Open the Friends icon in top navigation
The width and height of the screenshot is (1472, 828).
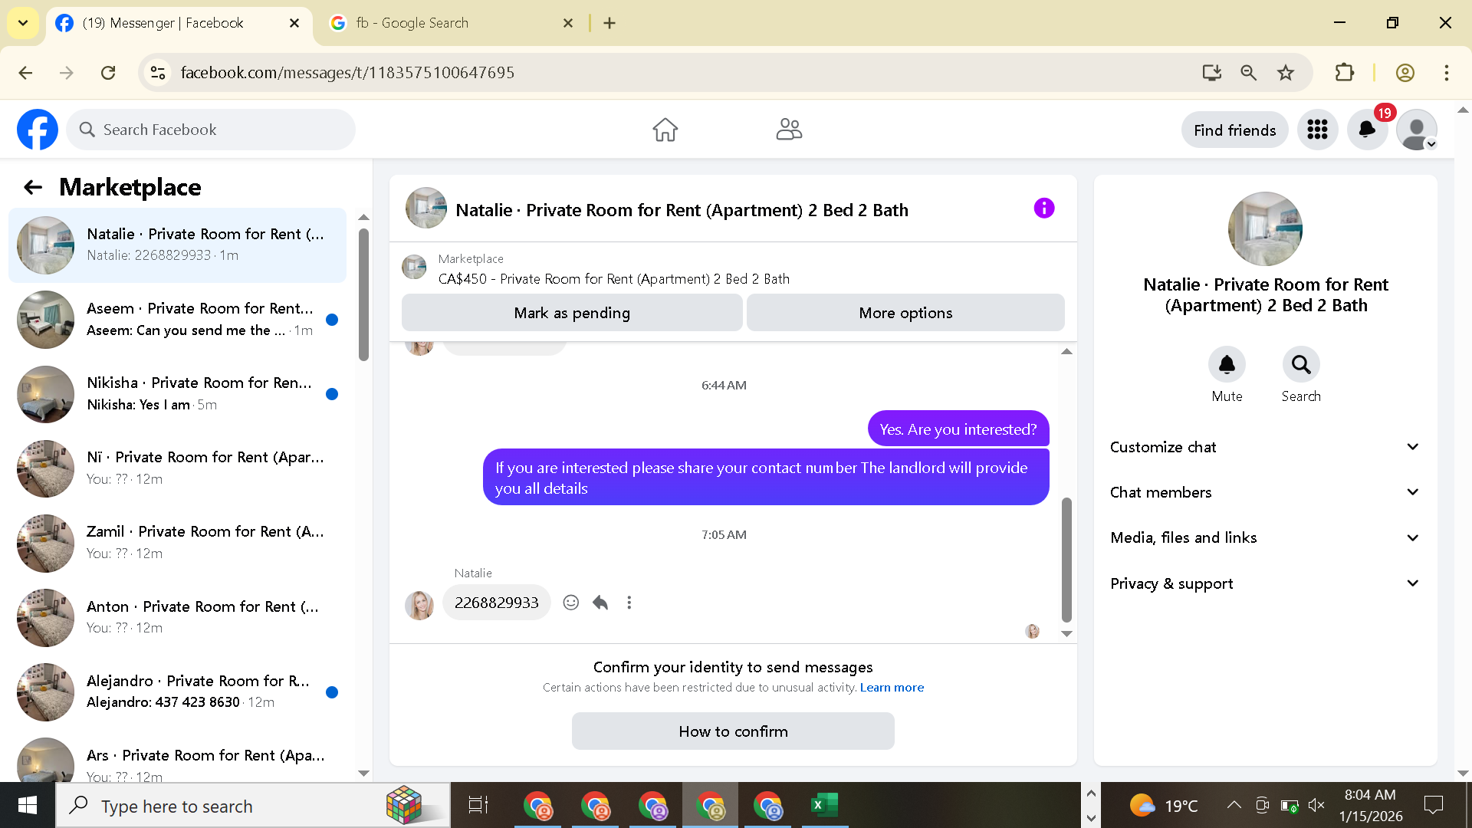tap(788, 130)
